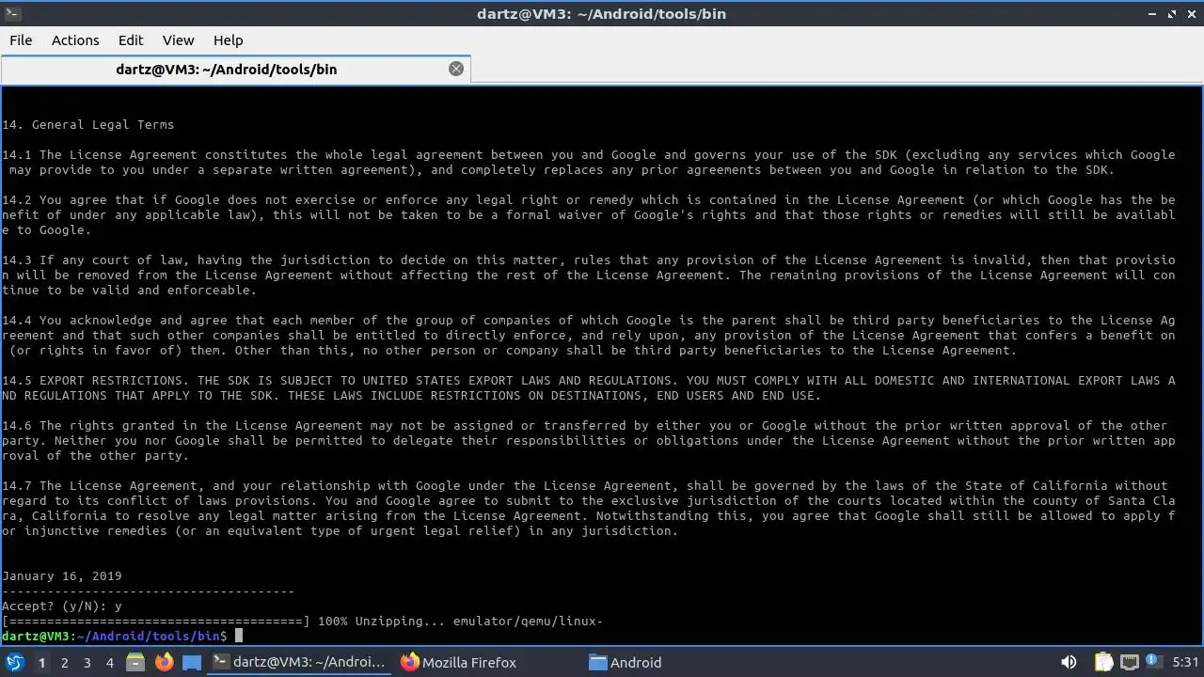Switch to the Android folder taskbar window

626,662
